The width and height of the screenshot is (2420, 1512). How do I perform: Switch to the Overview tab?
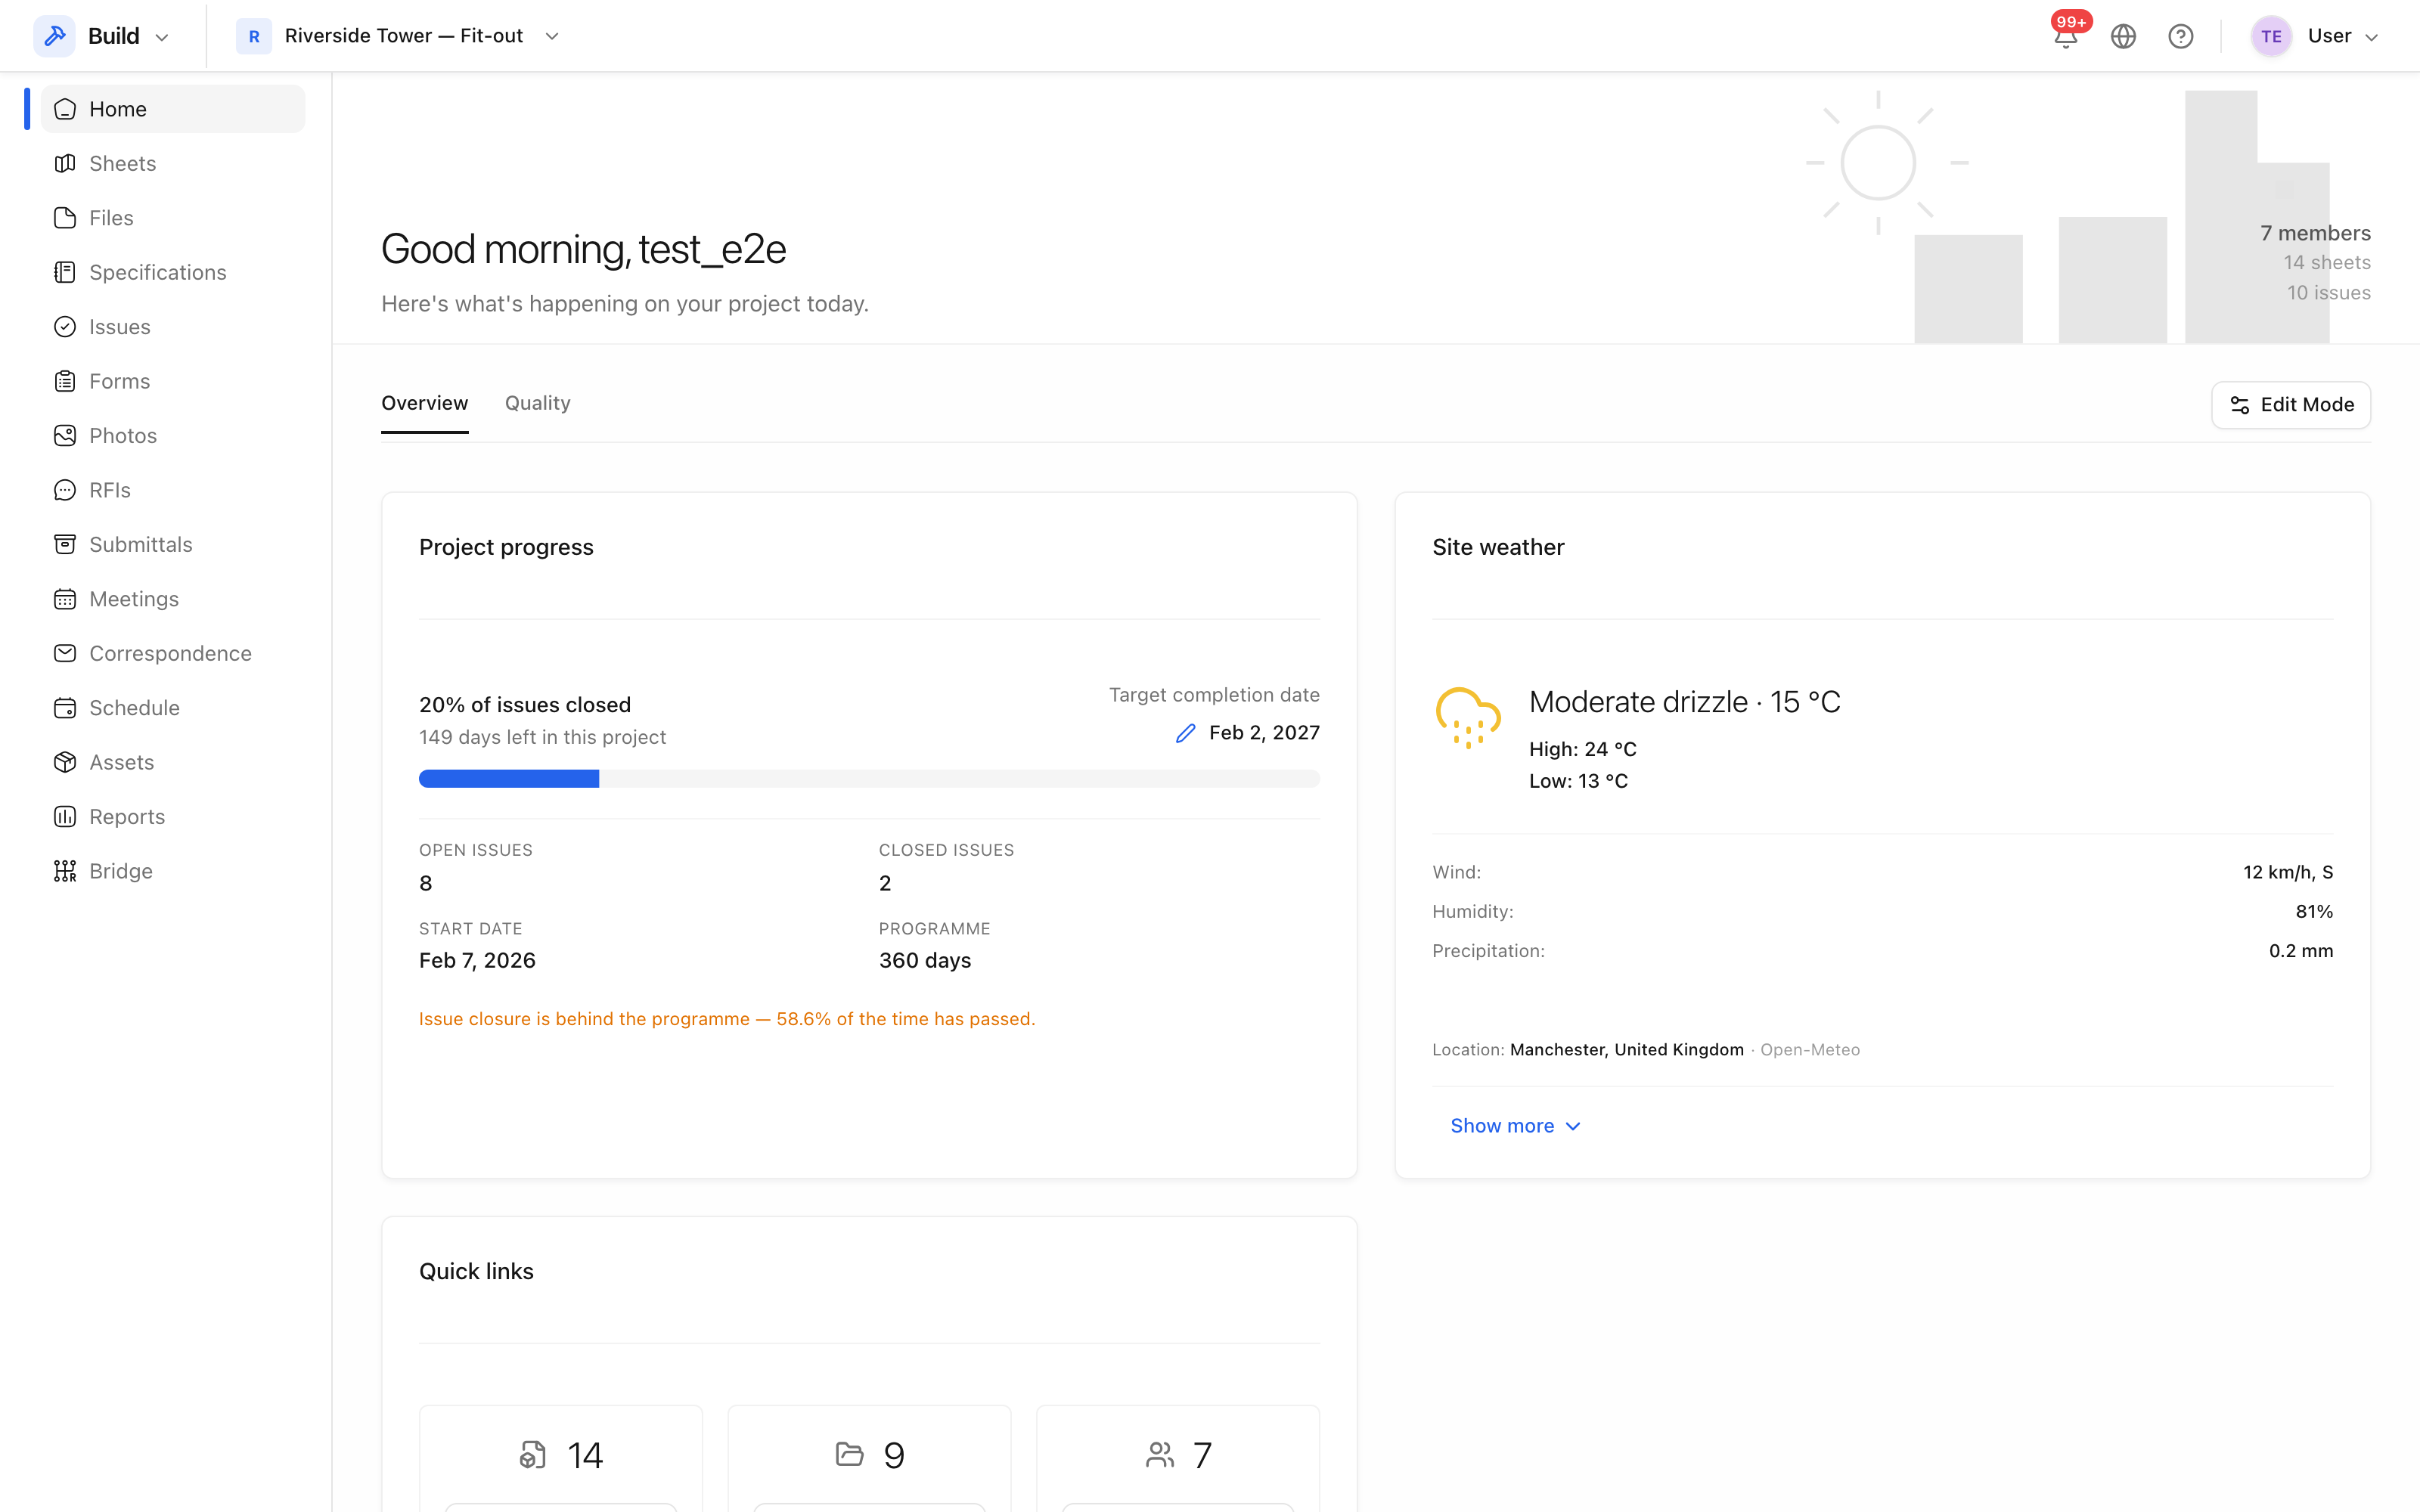pyautogui.click(x=424, y=403)
